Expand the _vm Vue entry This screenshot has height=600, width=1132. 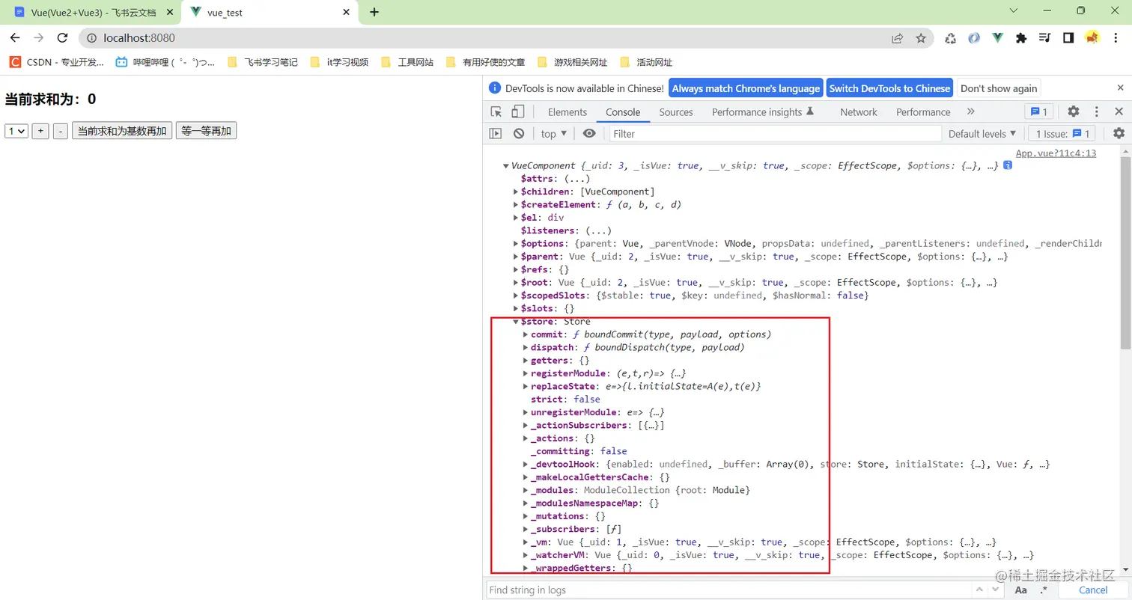(x=526, y=542)
